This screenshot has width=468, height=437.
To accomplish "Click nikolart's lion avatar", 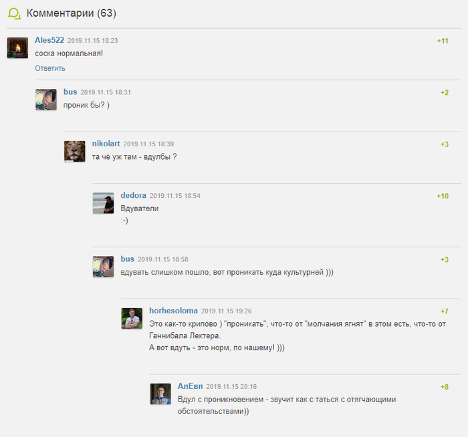I will tap(75, 151).
